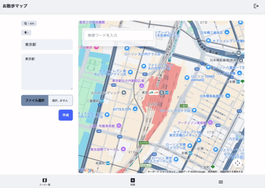This screenshot has width=265, height=188.
Task: Select the 三菱一号館美術館 museum marker
Action: point(119,125)
